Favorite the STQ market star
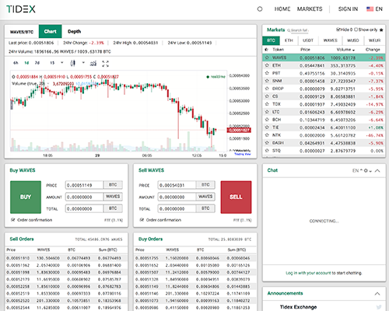The height and width of the screenshot is (311, 389). pyautogui.click(x=267, y=151)
